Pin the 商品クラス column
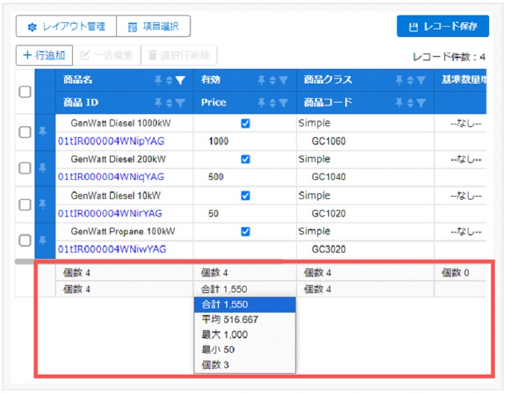 399,80
